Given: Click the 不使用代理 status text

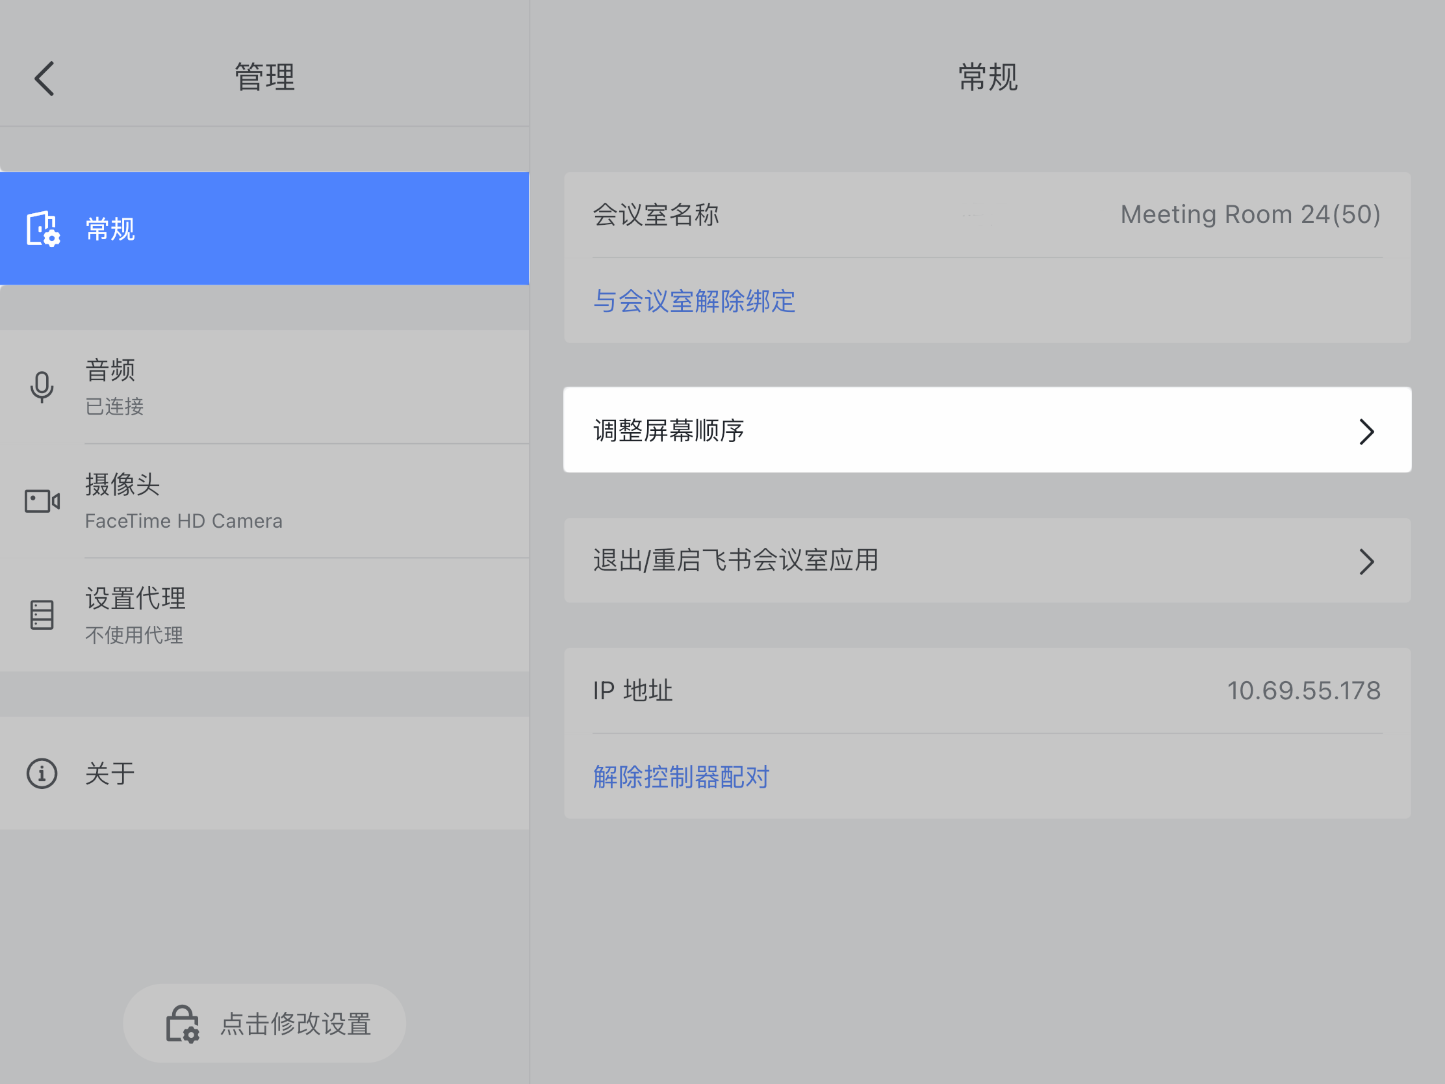Looking at the screenshot, I should pos(134,634).
